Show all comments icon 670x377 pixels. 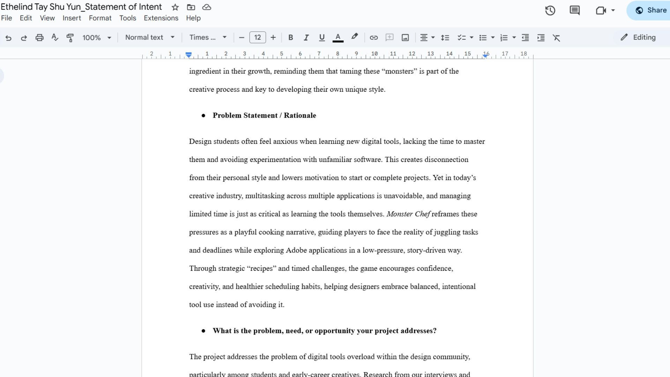(x=574, y=10)
